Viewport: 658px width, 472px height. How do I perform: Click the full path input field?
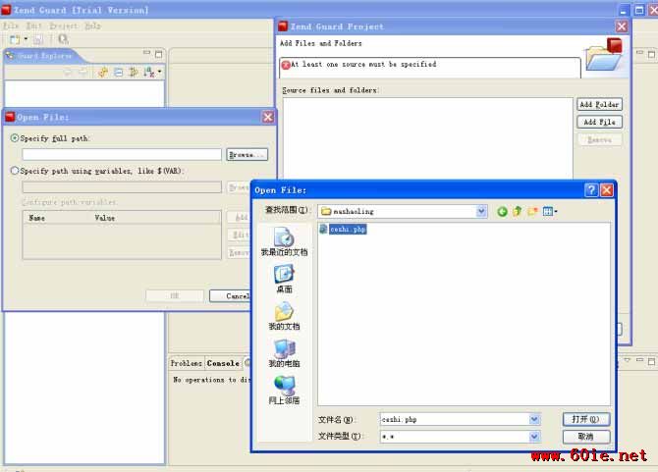122,154
